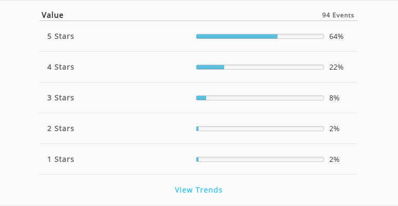The image size is (398, 206).
Task: Click the 64% value beside 5 Stars
Action: coord(336,36)
